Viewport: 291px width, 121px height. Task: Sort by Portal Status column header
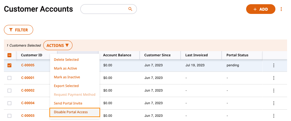pos(237,55)
